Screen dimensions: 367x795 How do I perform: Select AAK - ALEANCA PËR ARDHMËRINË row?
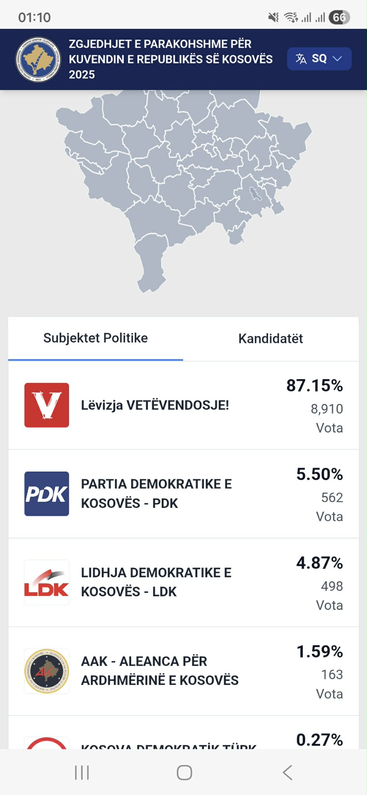pyautogui.click(x=159, y=671)
